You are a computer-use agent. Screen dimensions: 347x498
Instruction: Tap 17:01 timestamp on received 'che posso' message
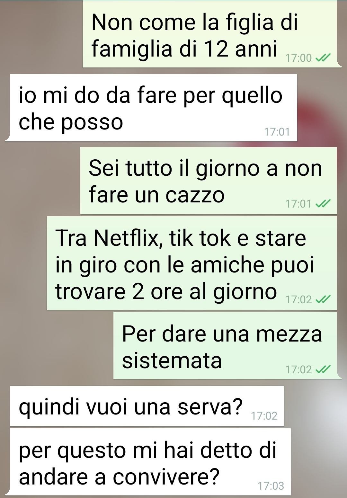[x=277, y=132]
